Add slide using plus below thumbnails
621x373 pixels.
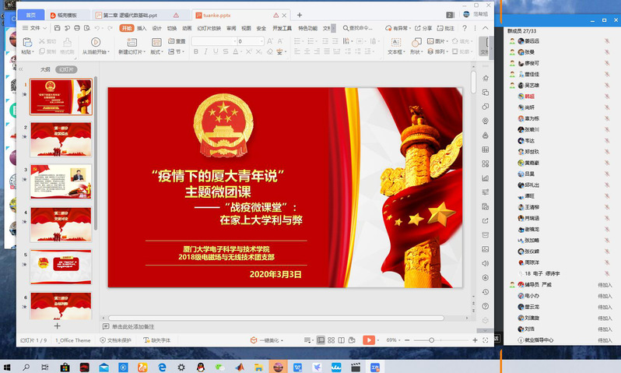pos(57,326)
